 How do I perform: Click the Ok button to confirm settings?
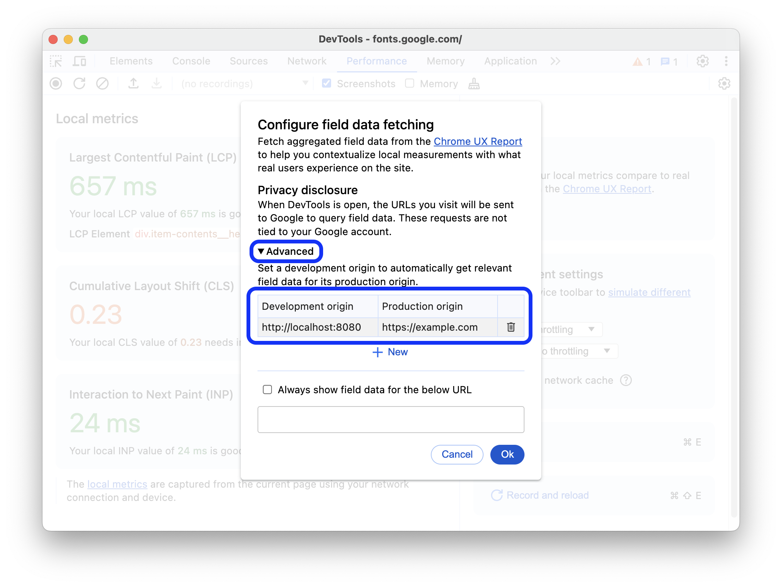[x=507, y=454]
